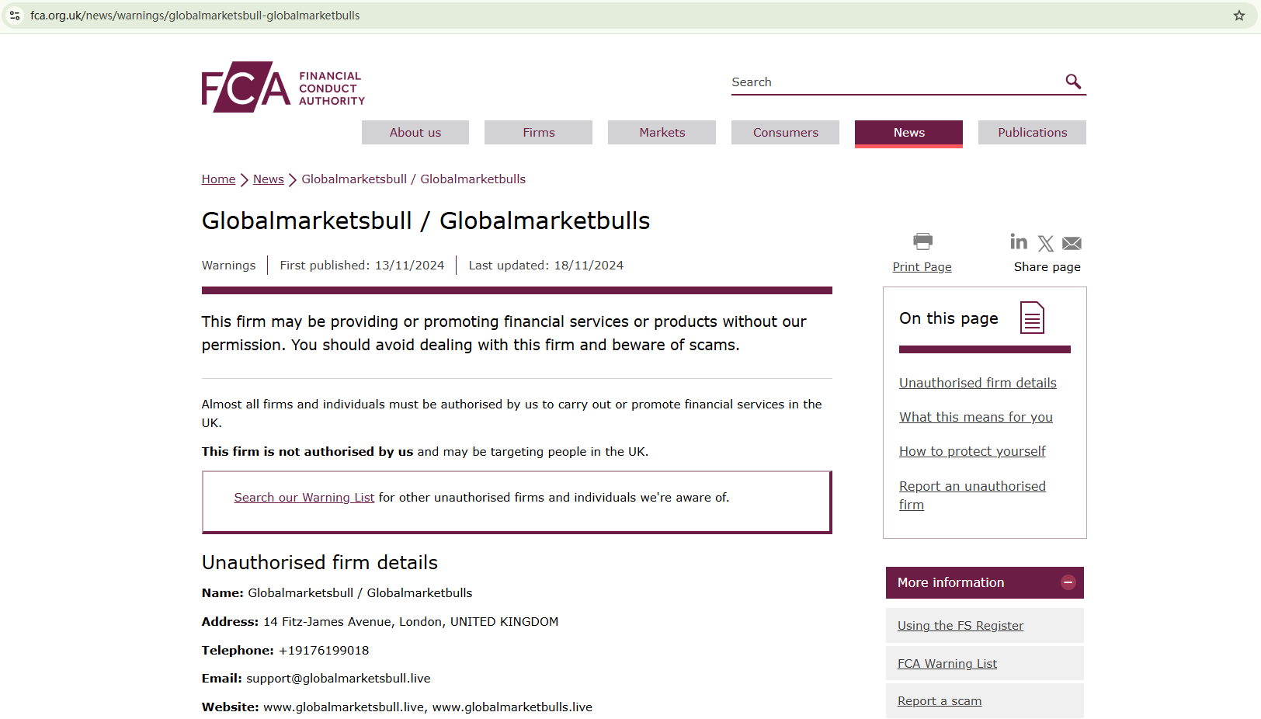Image resolution: width=1261 pixels, height=719 pixels.
Task: Click the Warnings category label
Action: [x=228, y=266]
